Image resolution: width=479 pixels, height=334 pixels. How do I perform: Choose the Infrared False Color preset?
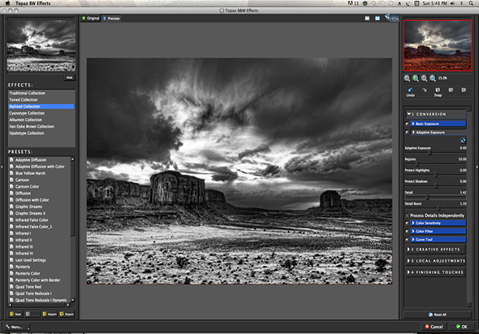point(32,220)
